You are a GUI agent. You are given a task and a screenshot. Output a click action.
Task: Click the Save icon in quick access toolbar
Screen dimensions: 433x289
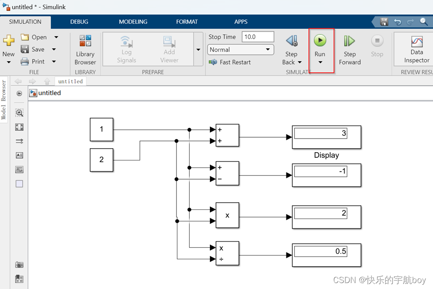pos(384,21)
